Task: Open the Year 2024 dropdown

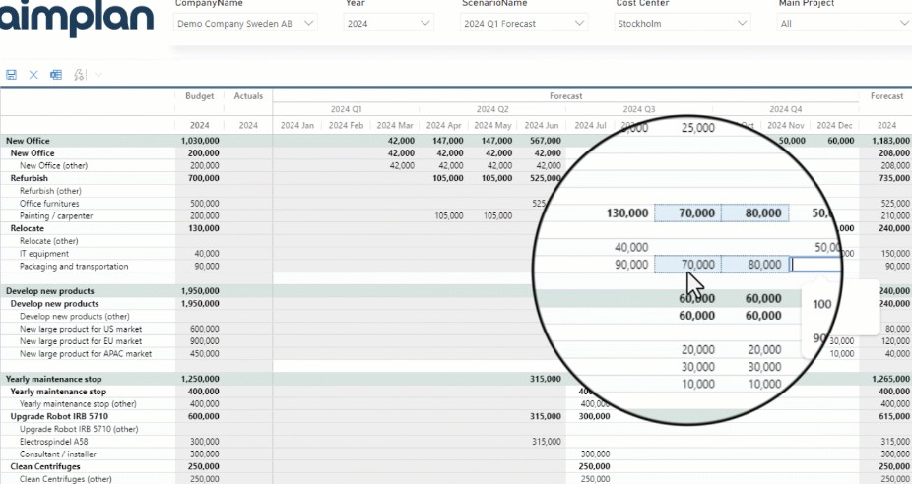Action: [389, 23]
